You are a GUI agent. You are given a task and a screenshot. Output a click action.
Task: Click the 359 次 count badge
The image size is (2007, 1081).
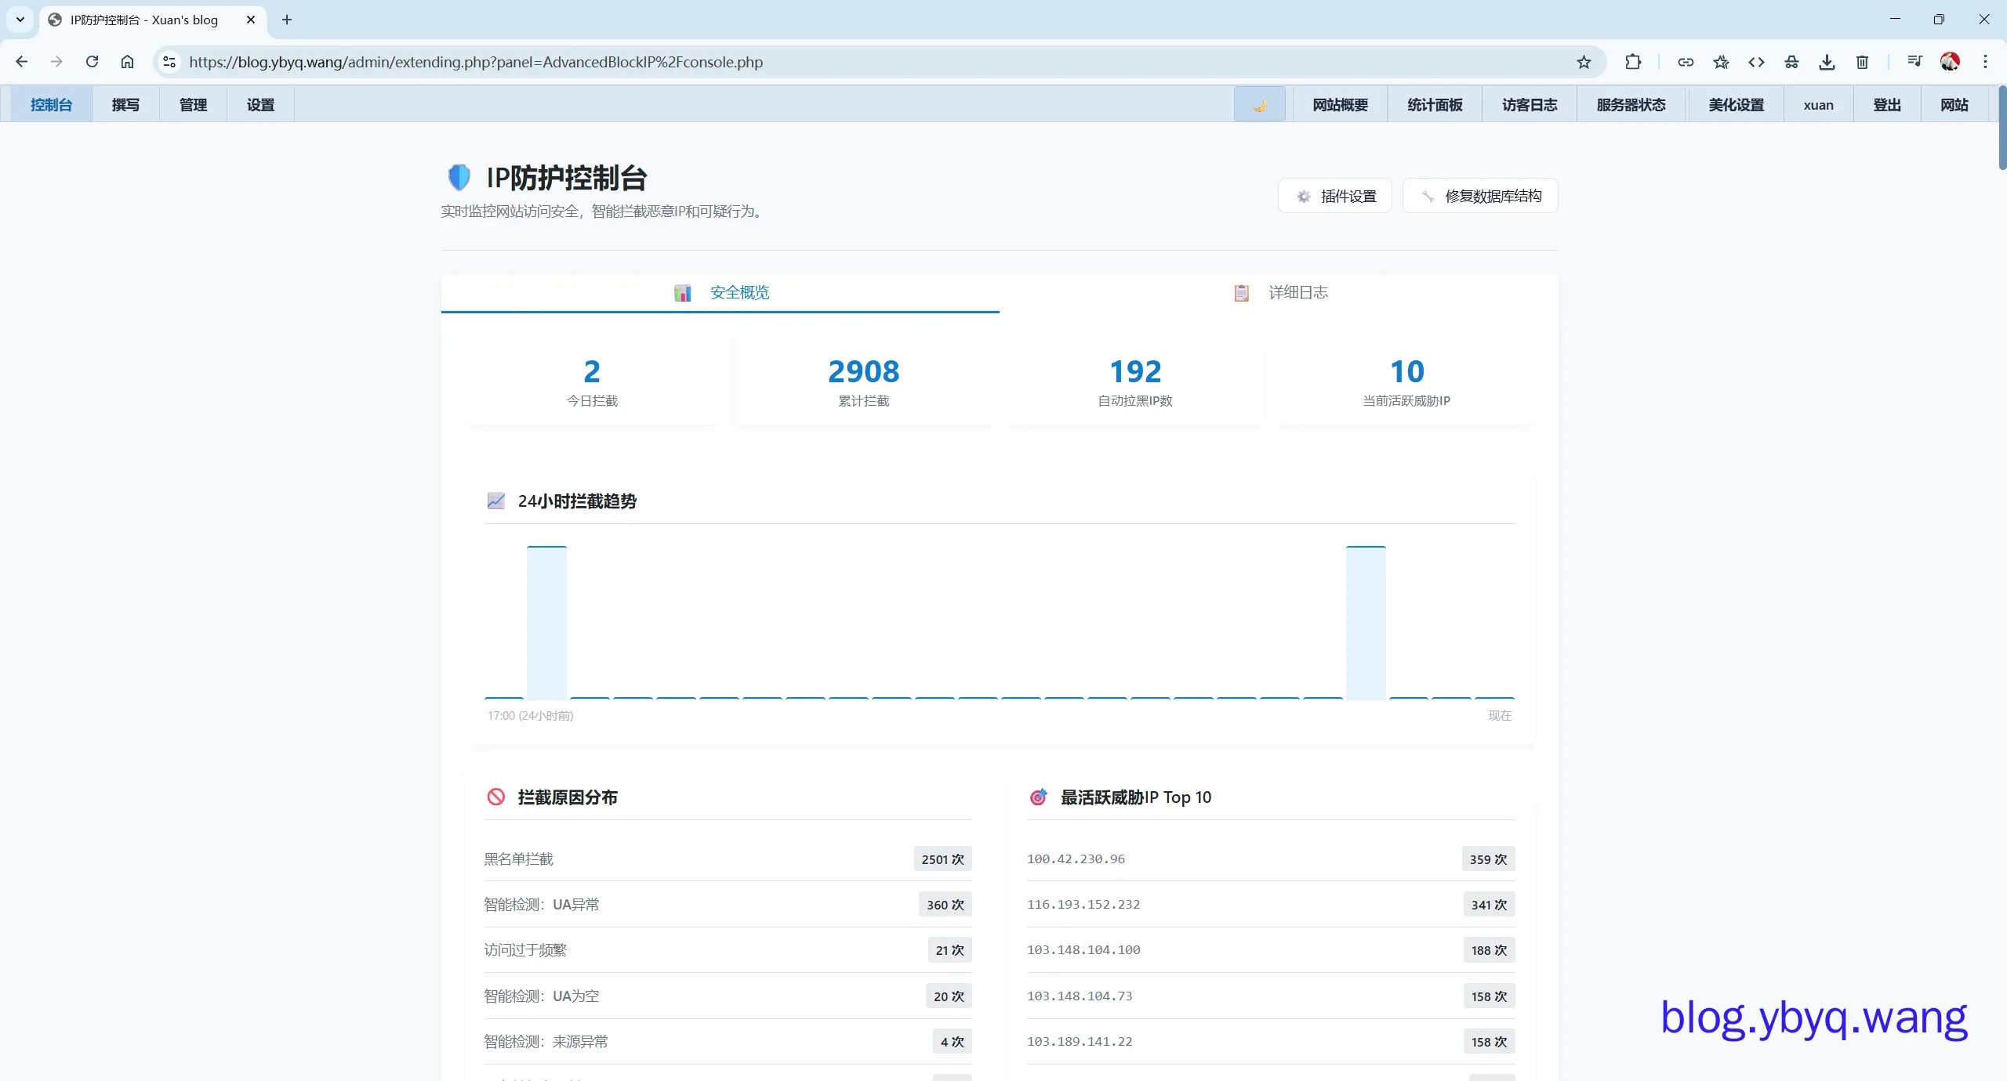(x=1488, y=859)
